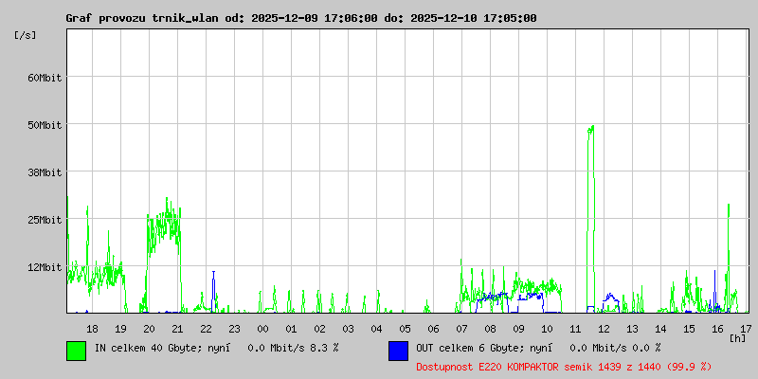Click the hour label '10' on x-axis
This screenshot has height=379, width=758.
[x=548, y=329]
